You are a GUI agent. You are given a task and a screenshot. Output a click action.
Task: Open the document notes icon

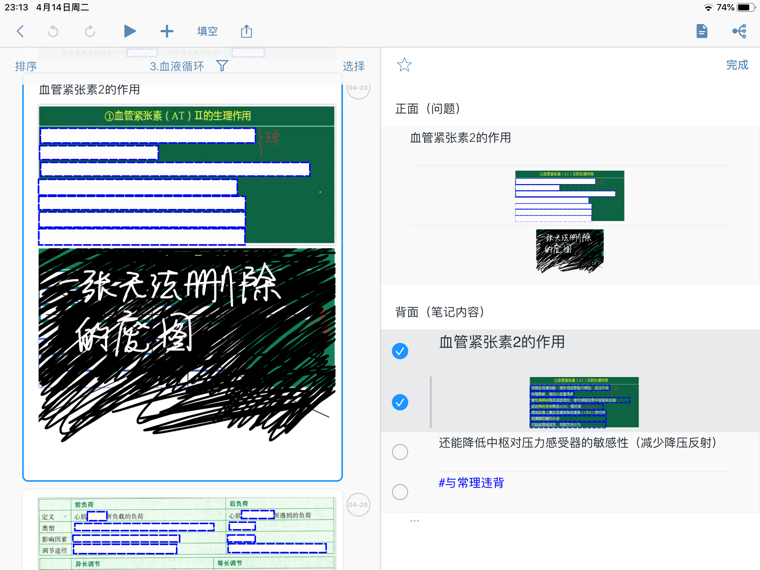click(702, 31)
